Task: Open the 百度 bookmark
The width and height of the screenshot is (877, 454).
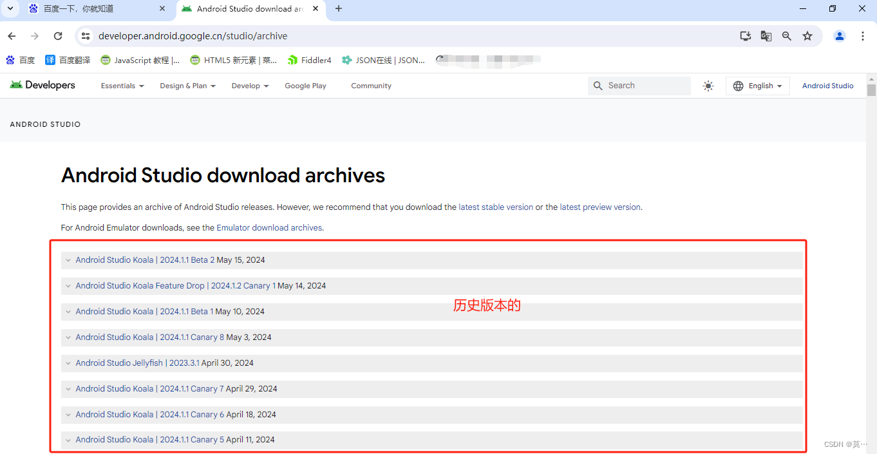Action: (21, 60)
